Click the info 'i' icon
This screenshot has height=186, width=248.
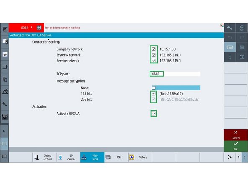230,57
